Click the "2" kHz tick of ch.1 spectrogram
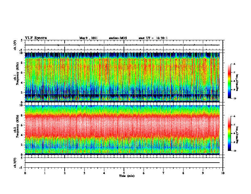 click(x=22, y=92)
